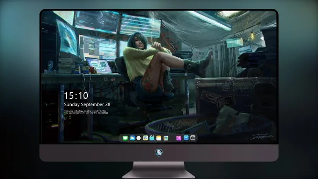Open the blue App Store icon
318x179 pixels.
(x=186, y=138)
